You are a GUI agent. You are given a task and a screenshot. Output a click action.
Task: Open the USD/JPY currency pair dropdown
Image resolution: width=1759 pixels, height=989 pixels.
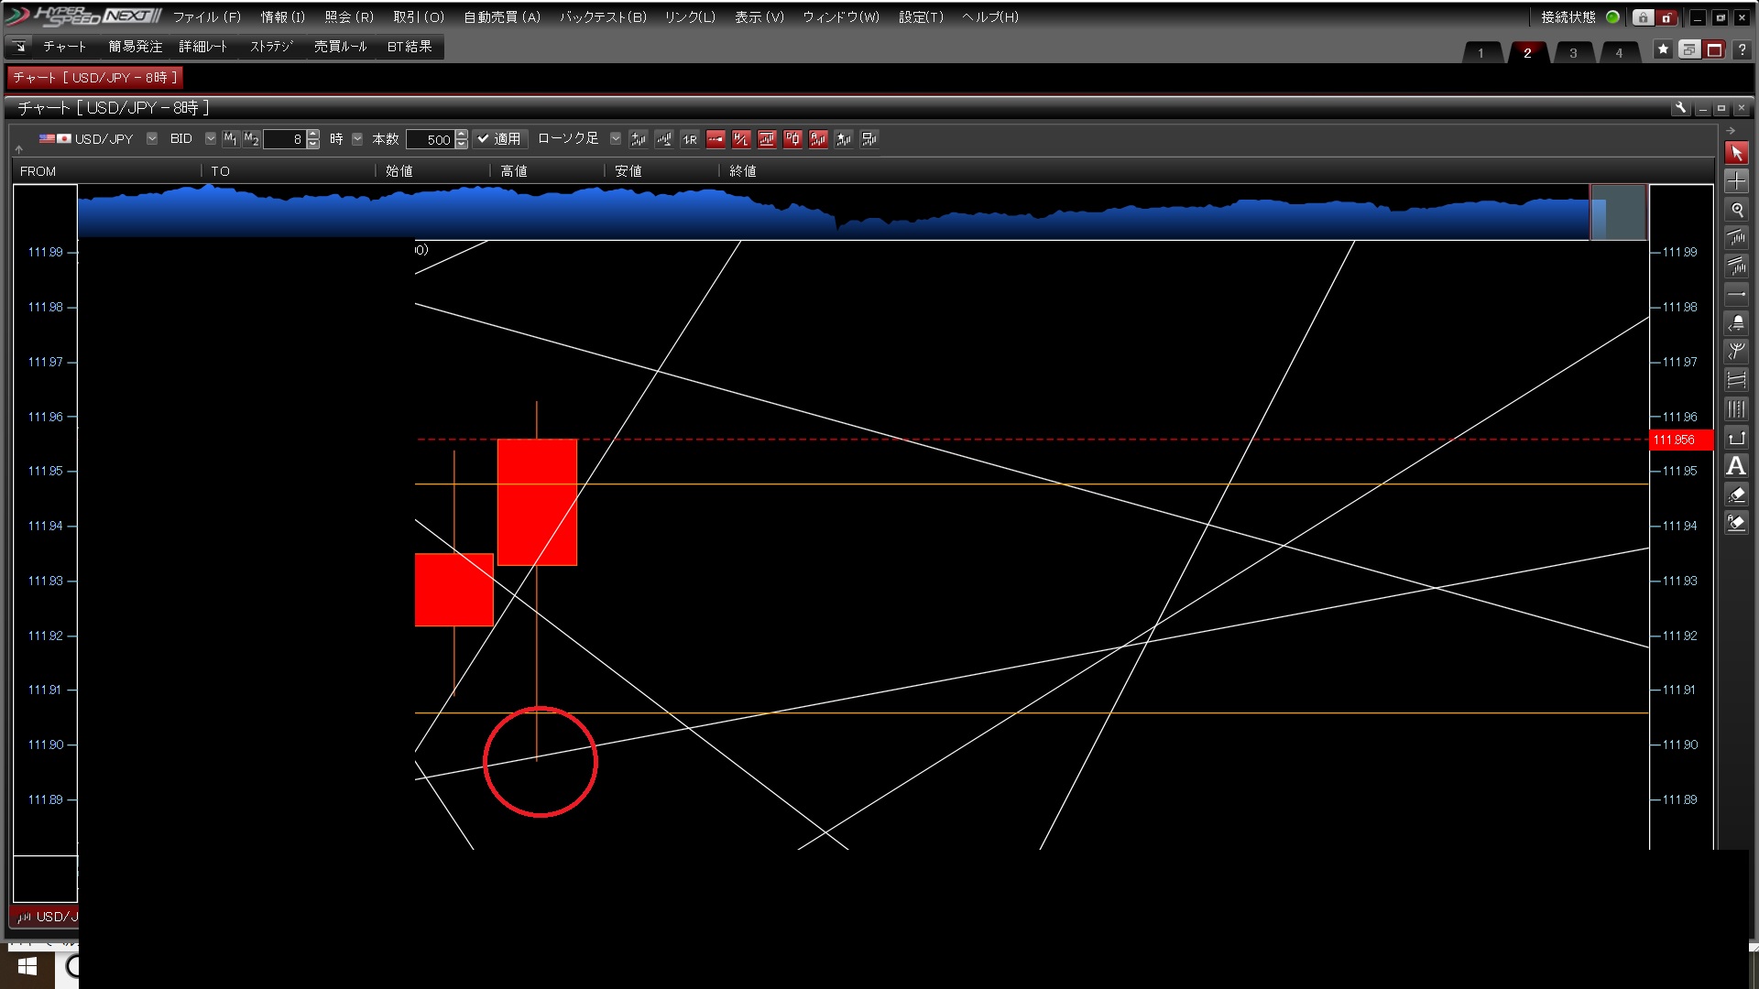coord(152,139)
